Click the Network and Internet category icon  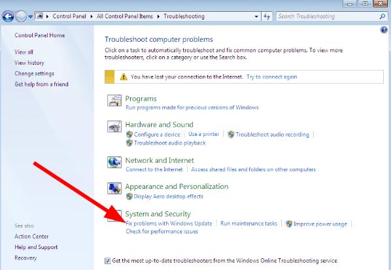pos(114,162)
